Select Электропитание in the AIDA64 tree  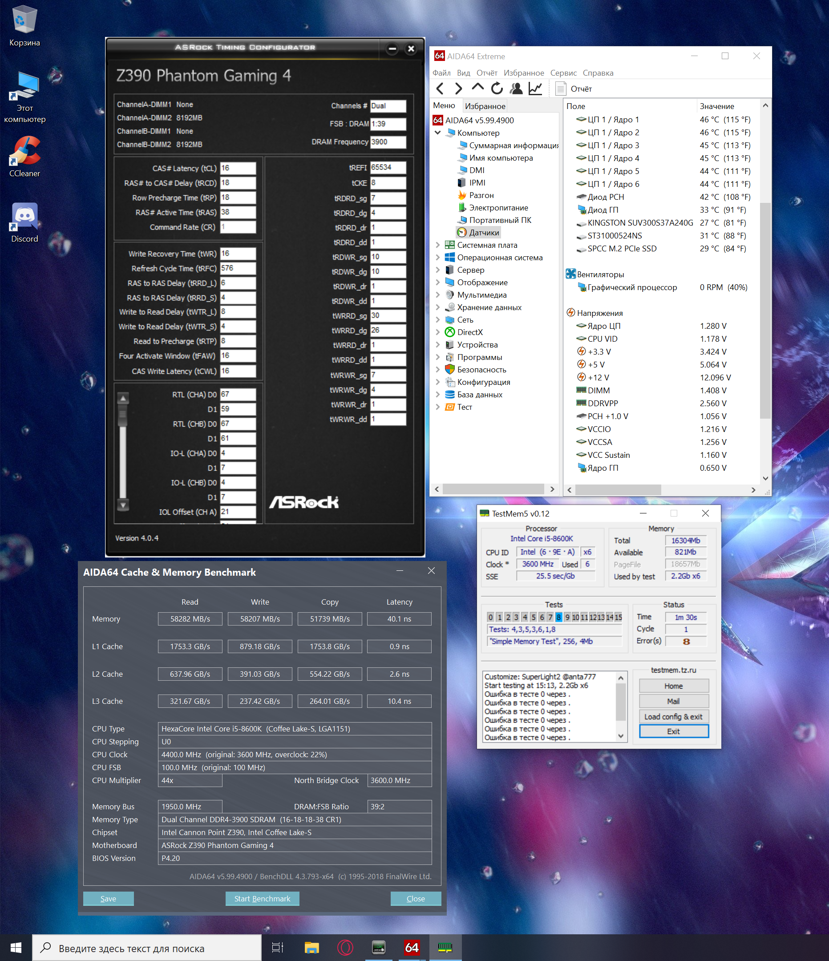pyautogui.click(x=493, y=208)
